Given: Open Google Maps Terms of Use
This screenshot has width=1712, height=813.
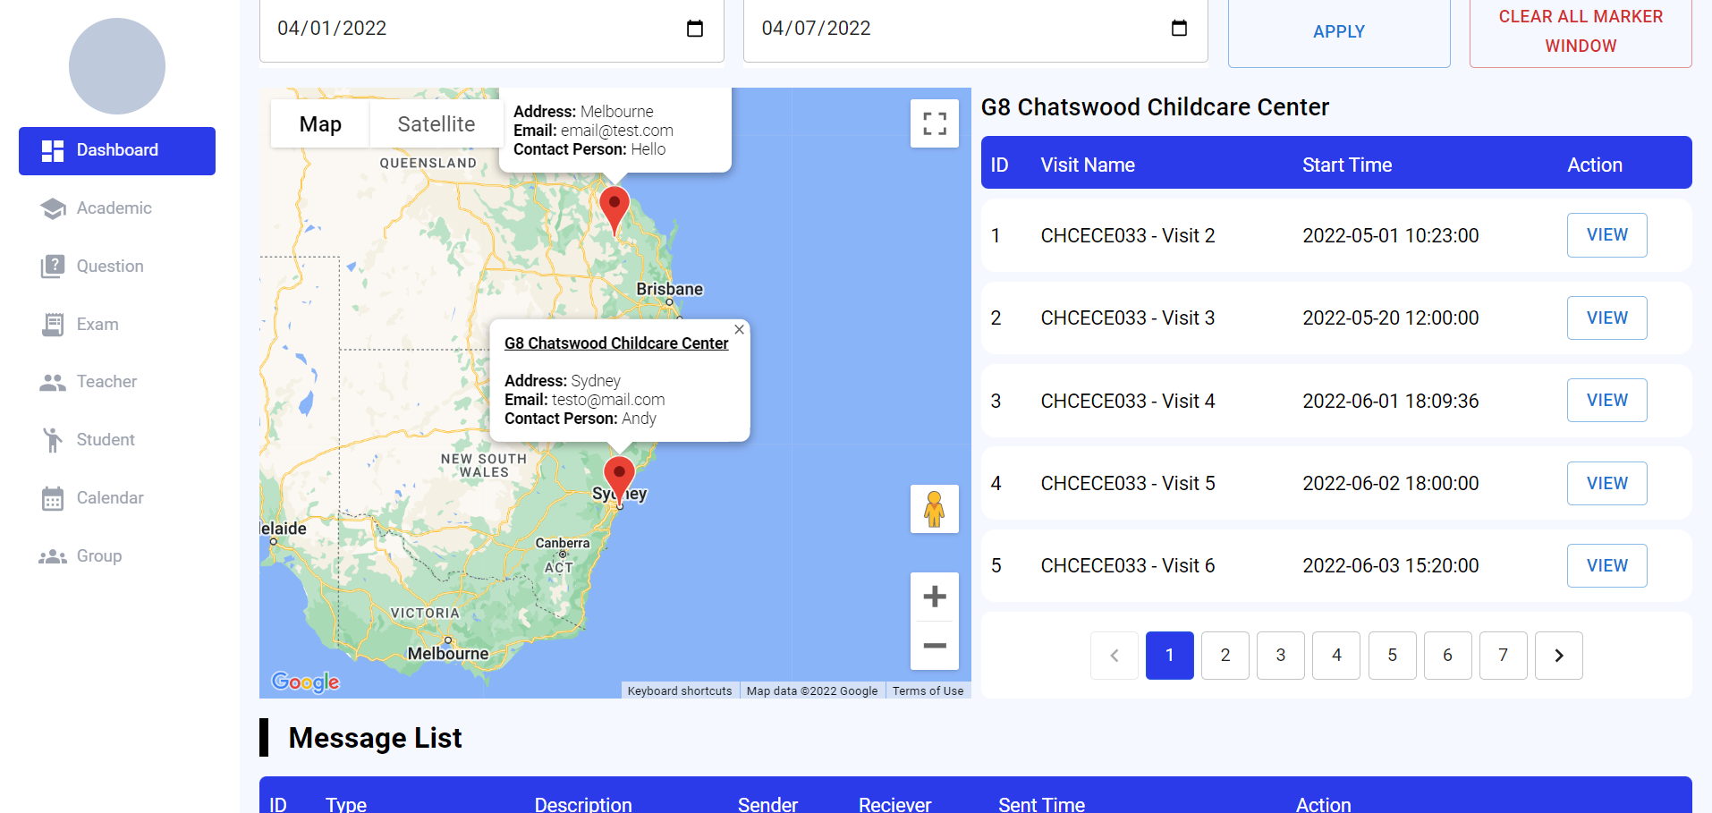Looking at the screenshot, I should [928, 691].
